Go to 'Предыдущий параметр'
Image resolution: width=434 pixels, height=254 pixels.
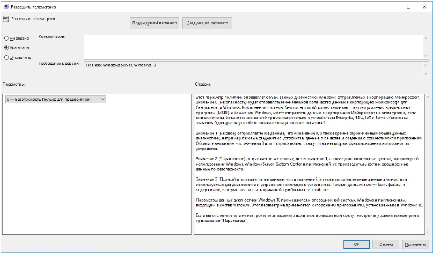154,23
